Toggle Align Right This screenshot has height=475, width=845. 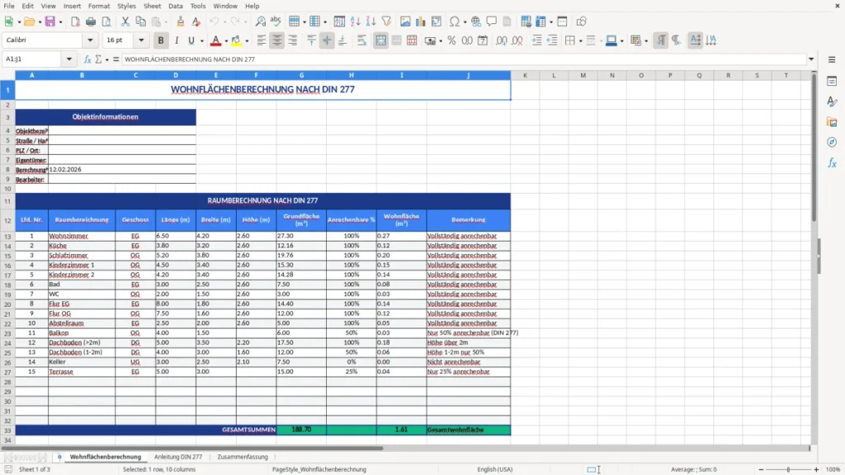pos(293,40)
